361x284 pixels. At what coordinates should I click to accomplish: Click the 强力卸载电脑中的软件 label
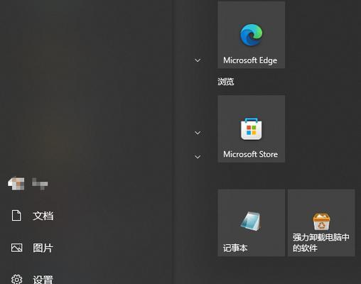[321, 243]
